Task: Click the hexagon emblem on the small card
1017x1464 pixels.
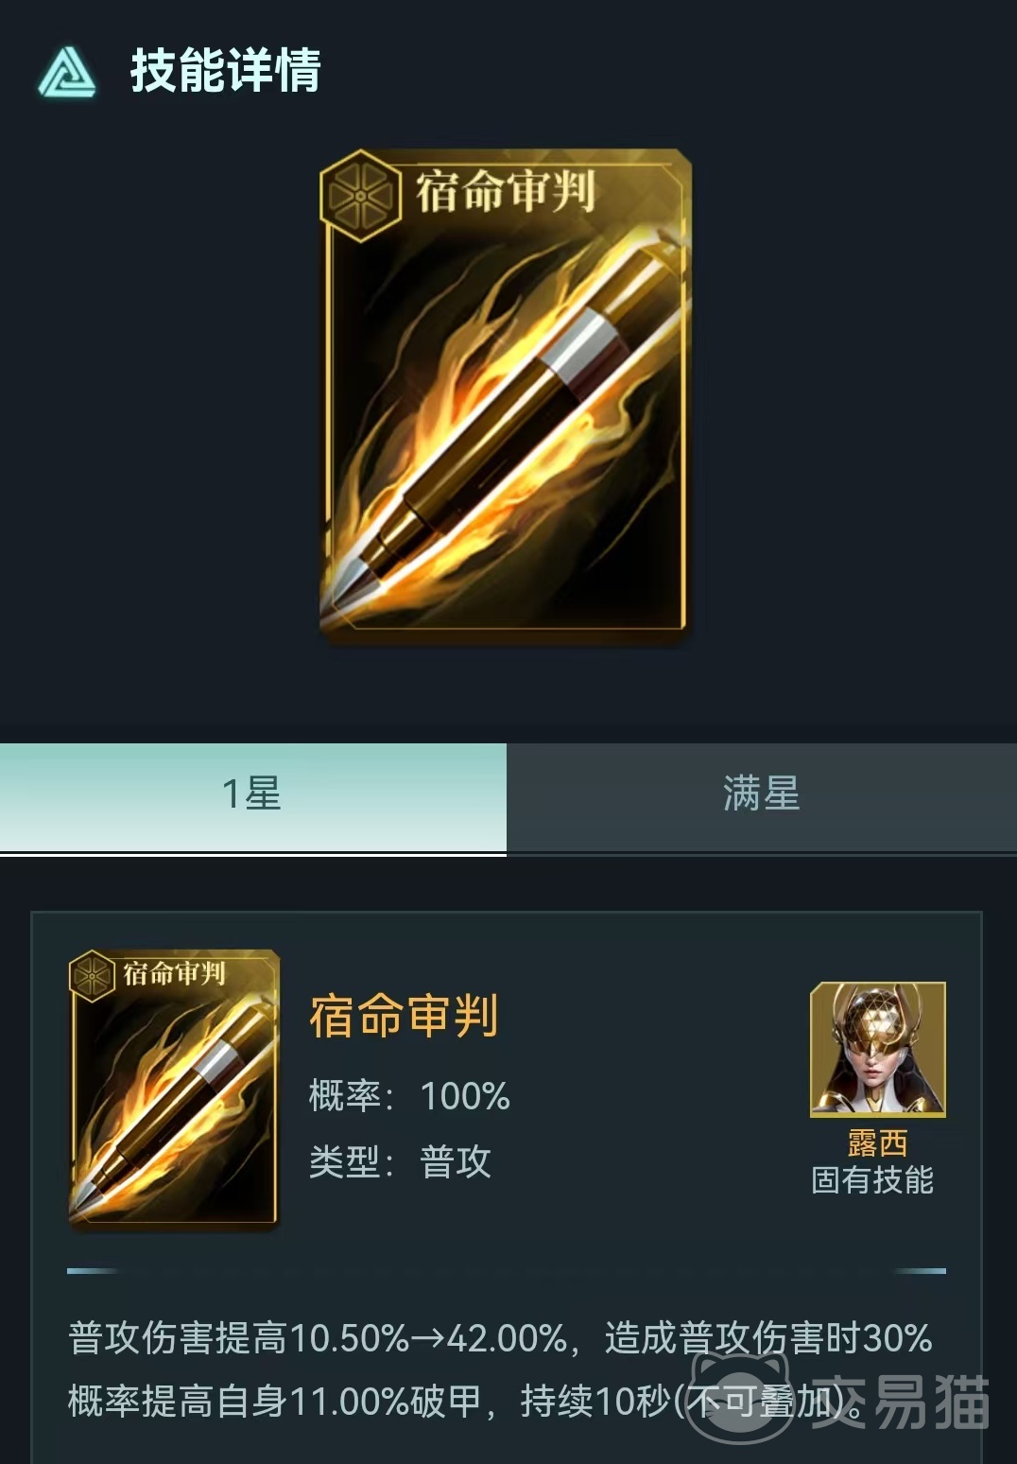Action: coord(93,977)
